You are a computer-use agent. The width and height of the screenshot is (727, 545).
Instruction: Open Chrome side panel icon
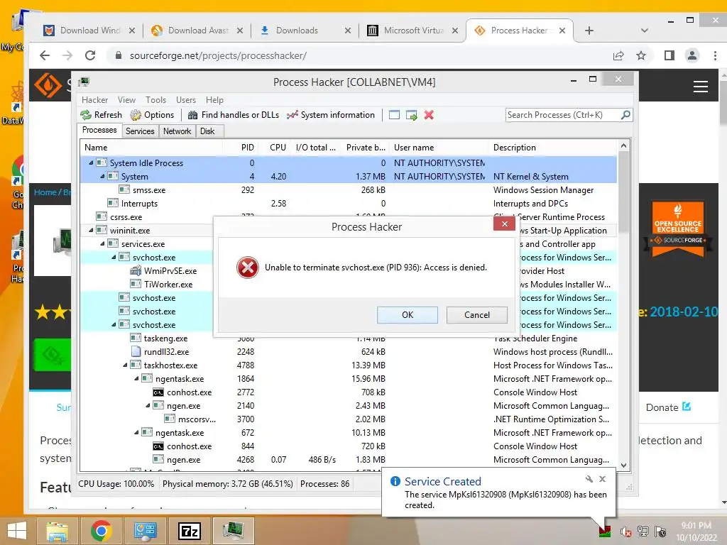pyautogui.click(x=669, y=55)
